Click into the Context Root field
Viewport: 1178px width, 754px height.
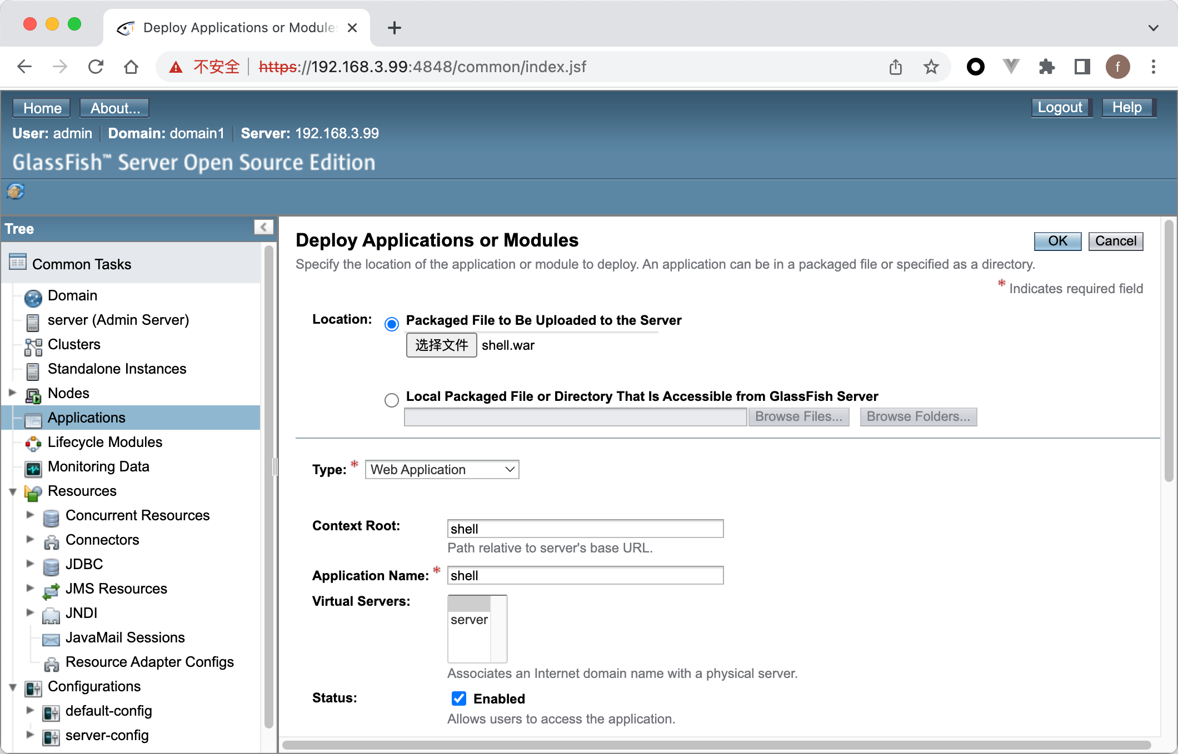coord(585,529)
